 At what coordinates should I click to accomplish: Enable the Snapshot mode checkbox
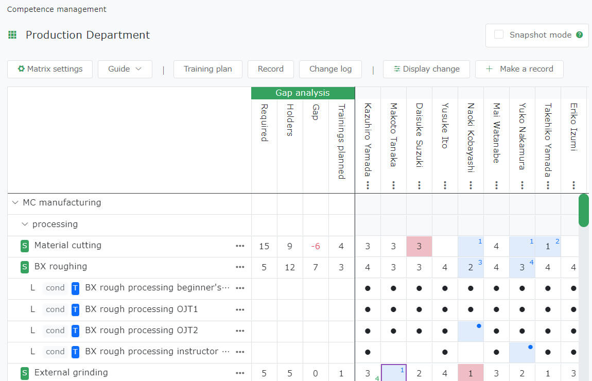(x=499, y=34)
